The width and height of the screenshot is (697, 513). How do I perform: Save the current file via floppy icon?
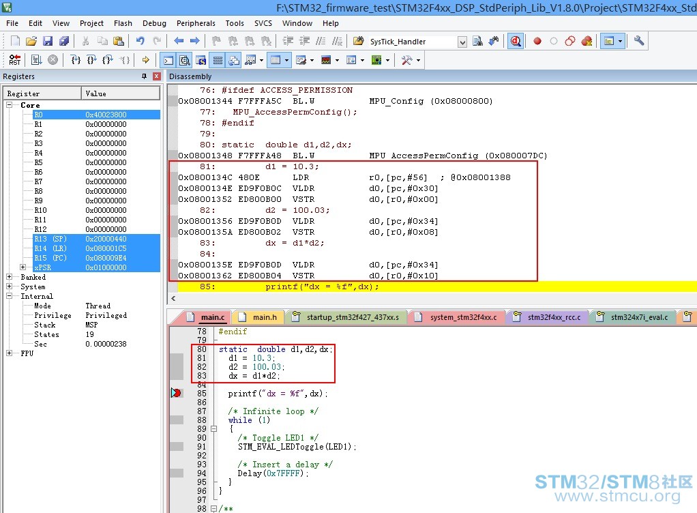pyautogui.click(x=48, y=42)
